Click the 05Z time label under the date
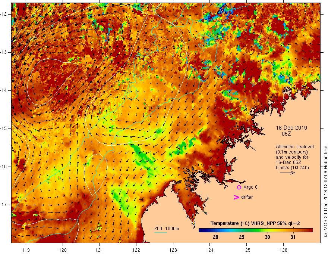This screenshot has width=328, height=254. click(x=286, y=134)
